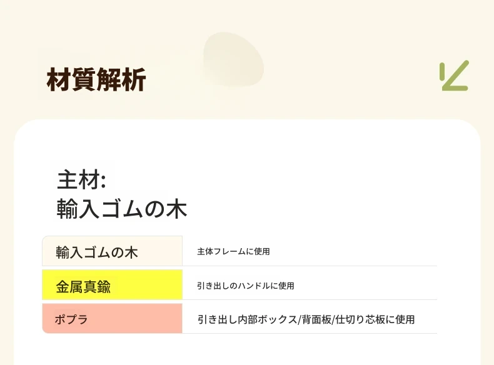This screenshot has width=494, height=365.
Task: Click the ポプラ label text
Action: click(x=71, y=319)
